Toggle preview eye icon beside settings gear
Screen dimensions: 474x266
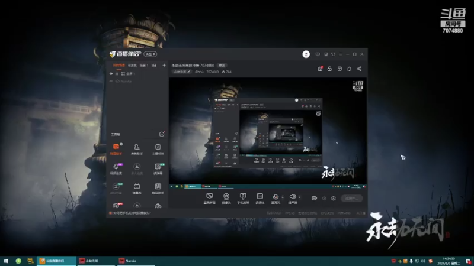click(324, 199)
